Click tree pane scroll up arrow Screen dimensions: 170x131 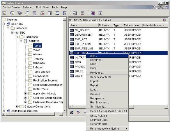point(65,19)
